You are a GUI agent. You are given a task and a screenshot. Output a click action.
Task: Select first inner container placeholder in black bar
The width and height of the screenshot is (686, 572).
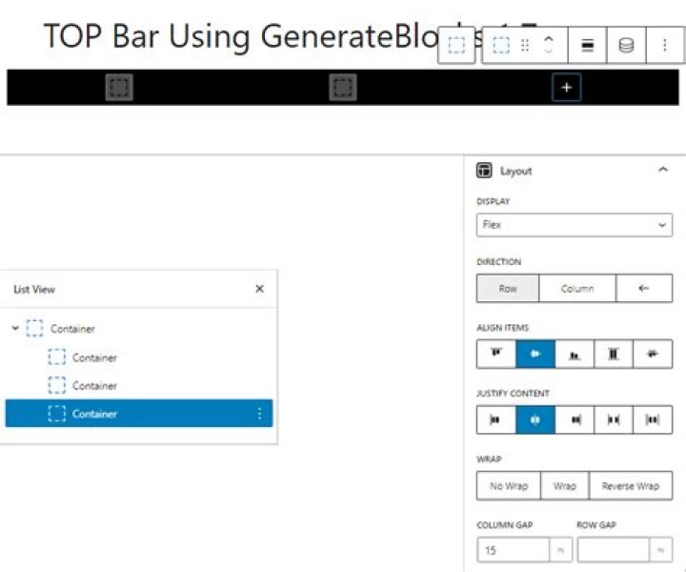[119, 87]
